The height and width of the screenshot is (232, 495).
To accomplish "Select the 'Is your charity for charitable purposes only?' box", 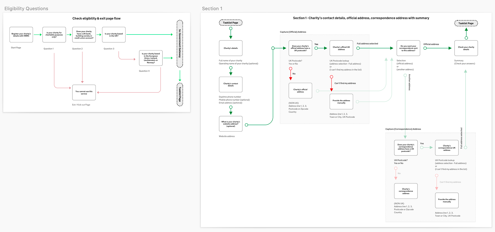I will point(54,35).
